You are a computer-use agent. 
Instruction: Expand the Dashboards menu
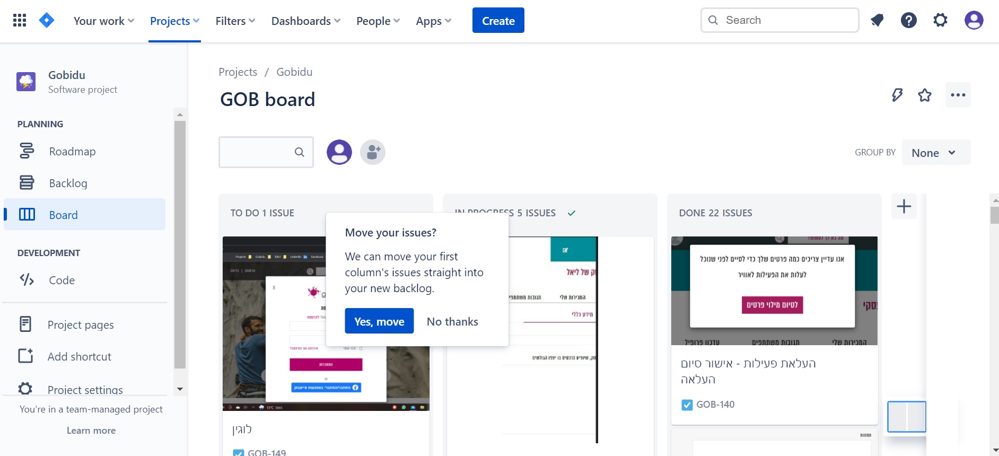[306, 21]
